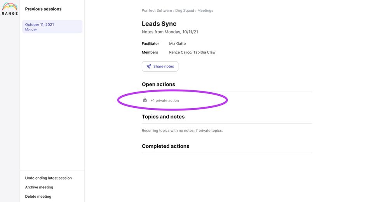Click the Open actions heading

[x=158, y=84]
